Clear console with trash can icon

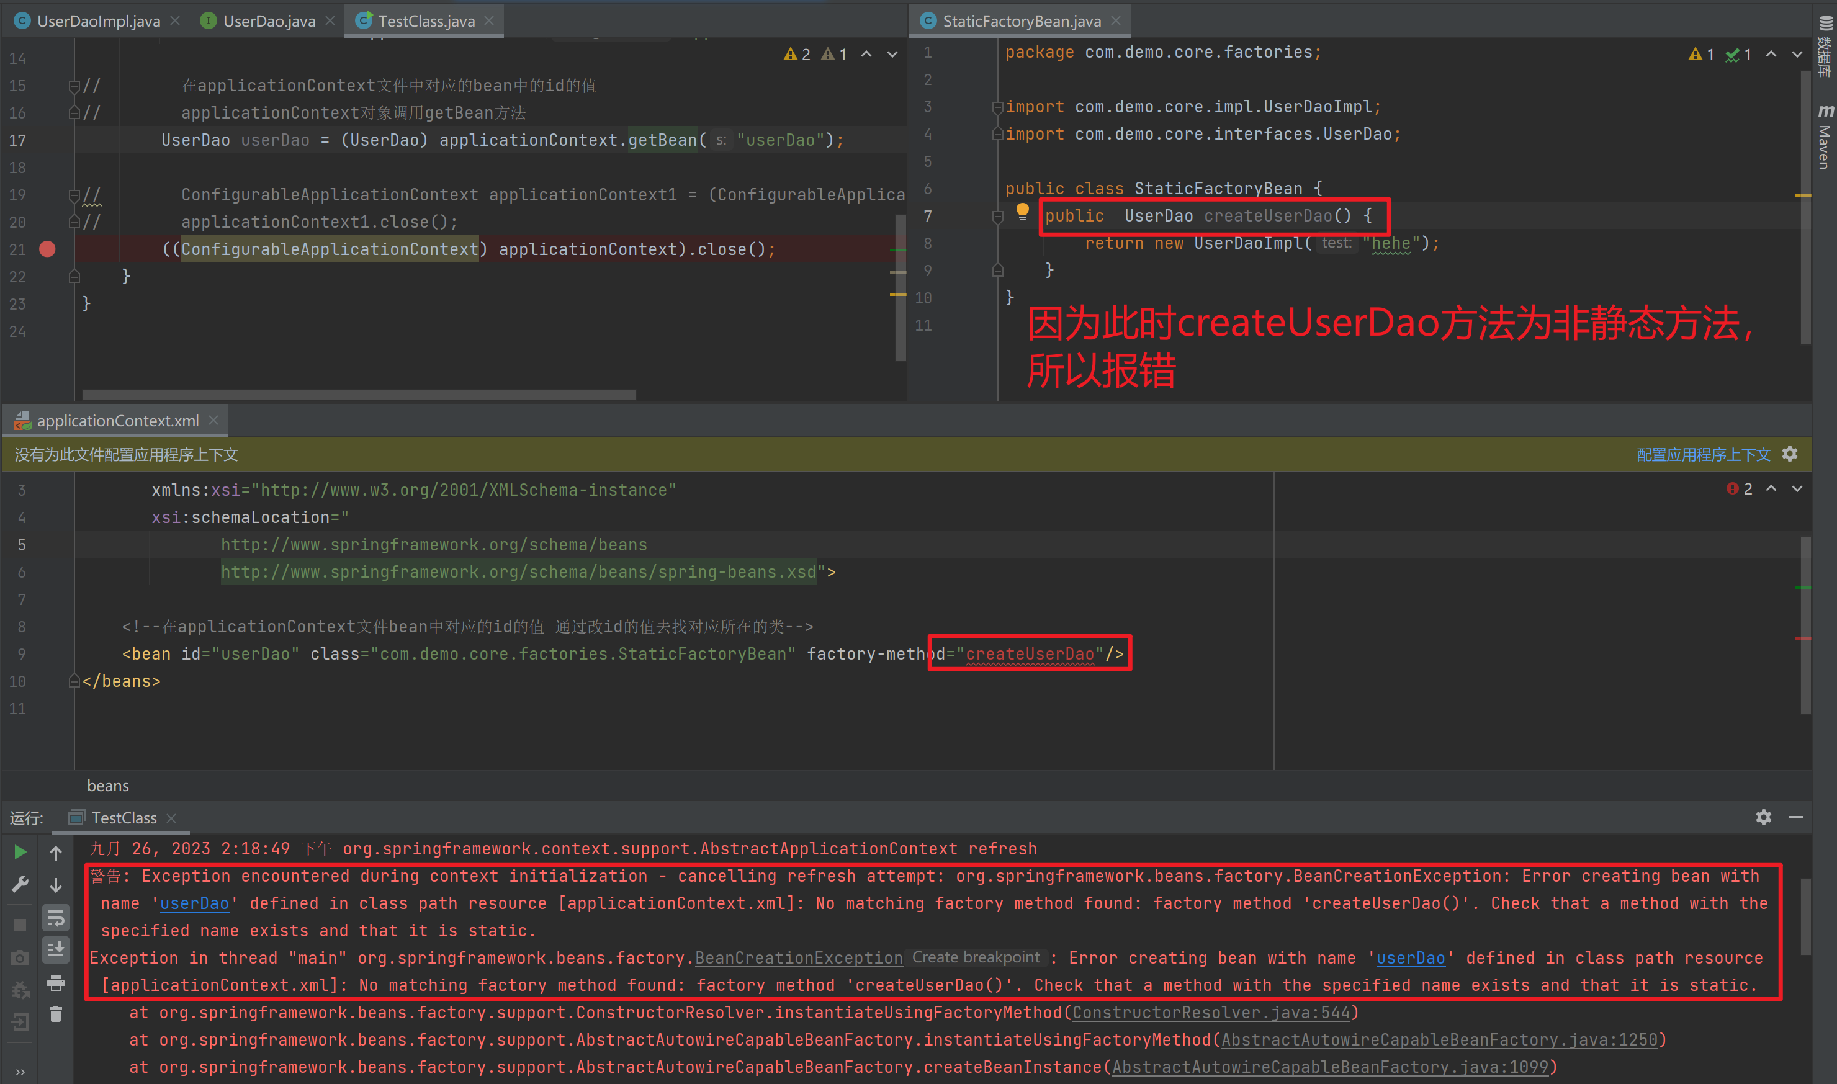[55, 1015]
